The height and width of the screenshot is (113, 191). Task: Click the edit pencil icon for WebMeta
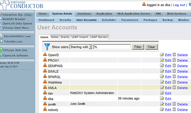(x=162, y=82)
